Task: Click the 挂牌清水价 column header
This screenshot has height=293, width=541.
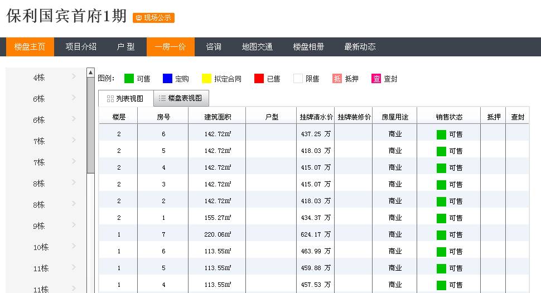Action: point(316,117)
